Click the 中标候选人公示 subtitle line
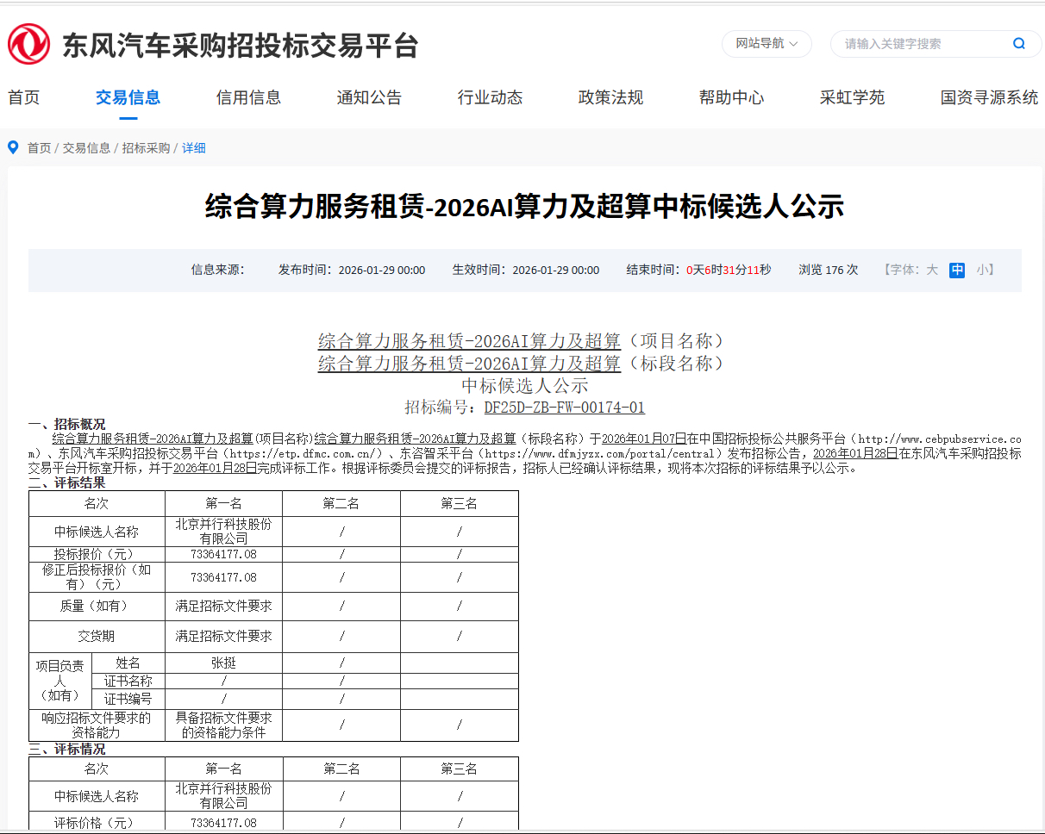1045x834 pixels. [524, 385]
